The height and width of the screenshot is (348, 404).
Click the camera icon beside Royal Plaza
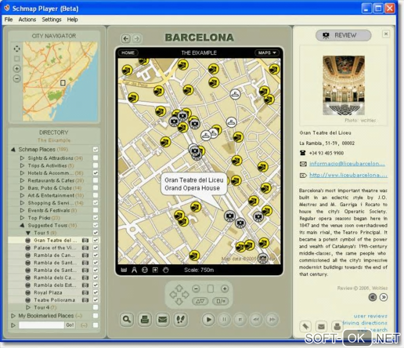pyautogui.click(x=85, y=293)
